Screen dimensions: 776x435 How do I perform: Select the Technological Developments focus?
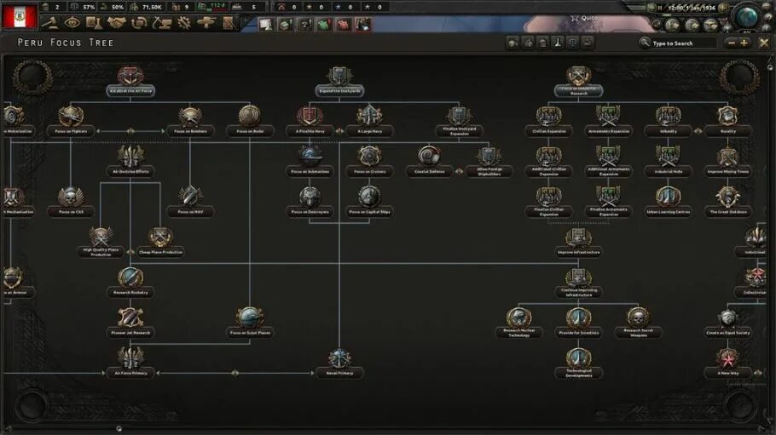point(578,363)
